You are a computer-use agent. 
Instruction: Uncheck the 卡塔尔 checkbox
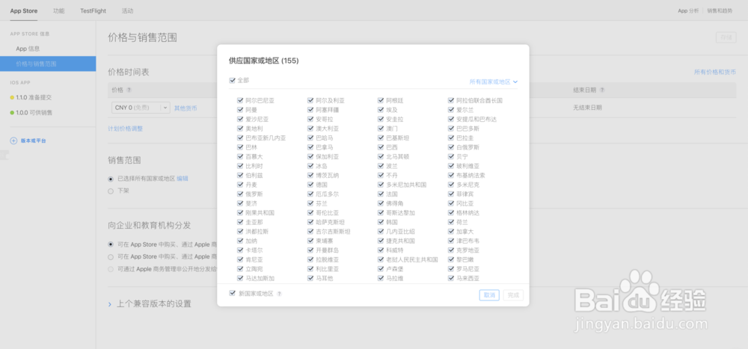[240, 250]
